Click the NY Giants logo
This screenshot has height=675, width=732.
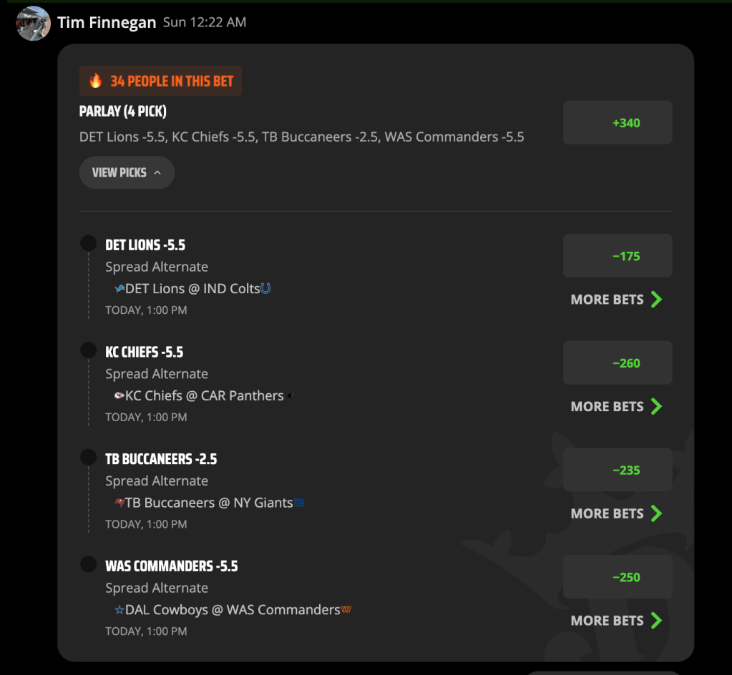point(299,503)
